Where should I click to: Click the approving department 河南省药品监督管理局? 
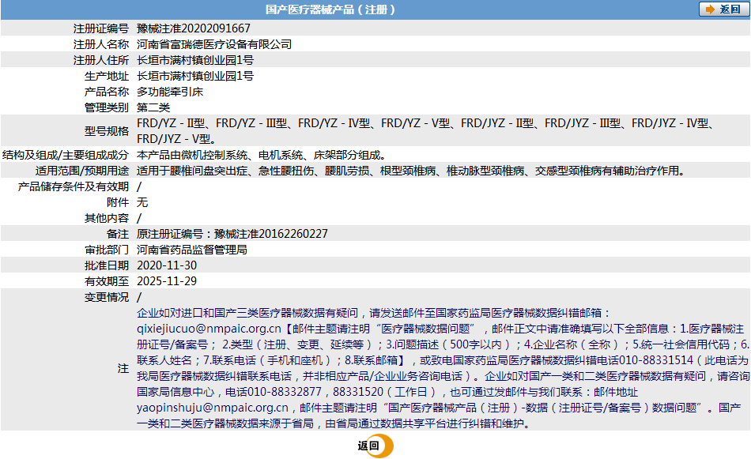coord(192,250)
